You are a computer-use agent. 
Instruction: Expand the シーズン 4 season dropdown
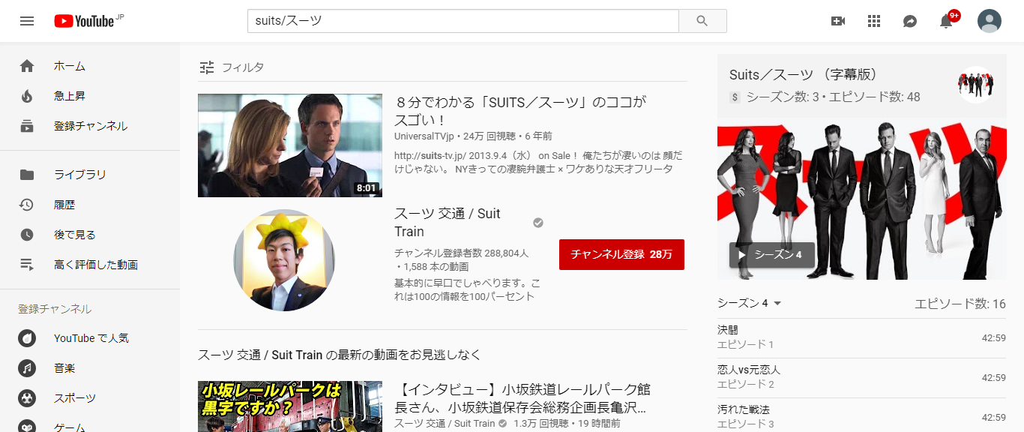click(750, 303)
